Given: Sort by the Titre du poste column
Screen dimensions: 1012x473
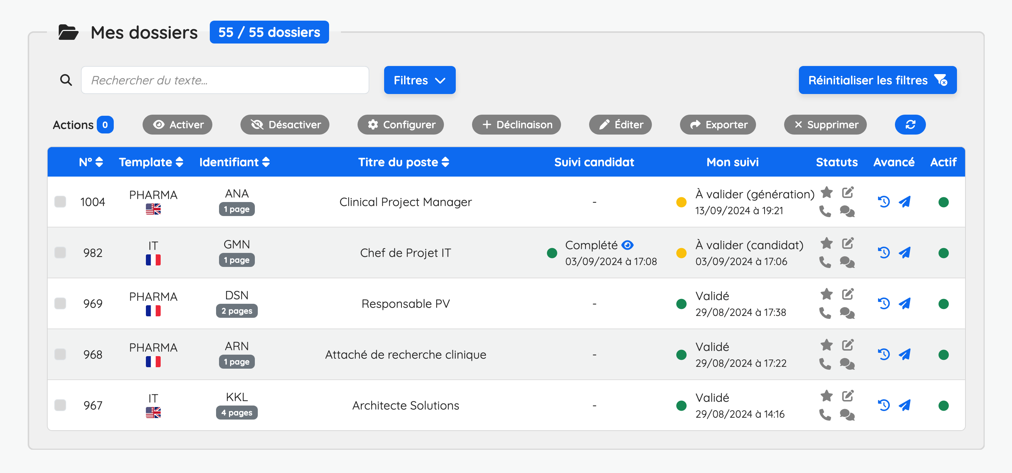Looking at the screenshot, I should click(403, 162).
